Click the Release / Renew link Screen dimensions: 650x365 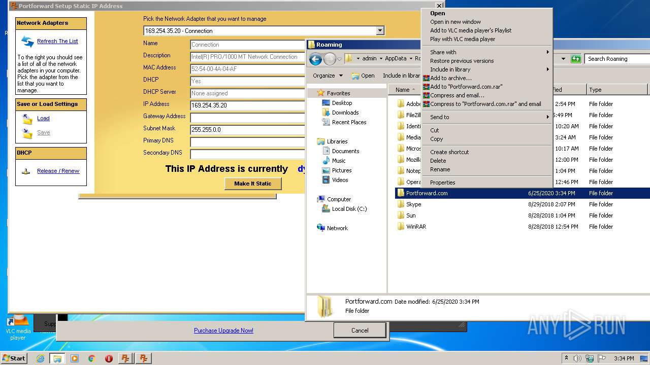pyautogui.click(x=58, y=171)
